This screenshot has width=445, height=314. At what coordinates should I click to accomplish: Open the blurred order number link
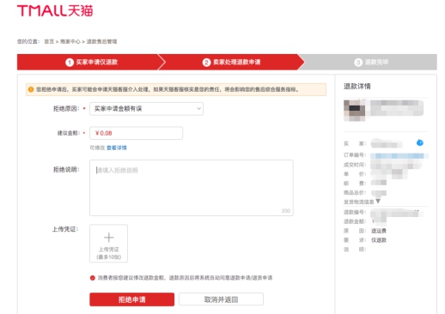click(399, 156)
